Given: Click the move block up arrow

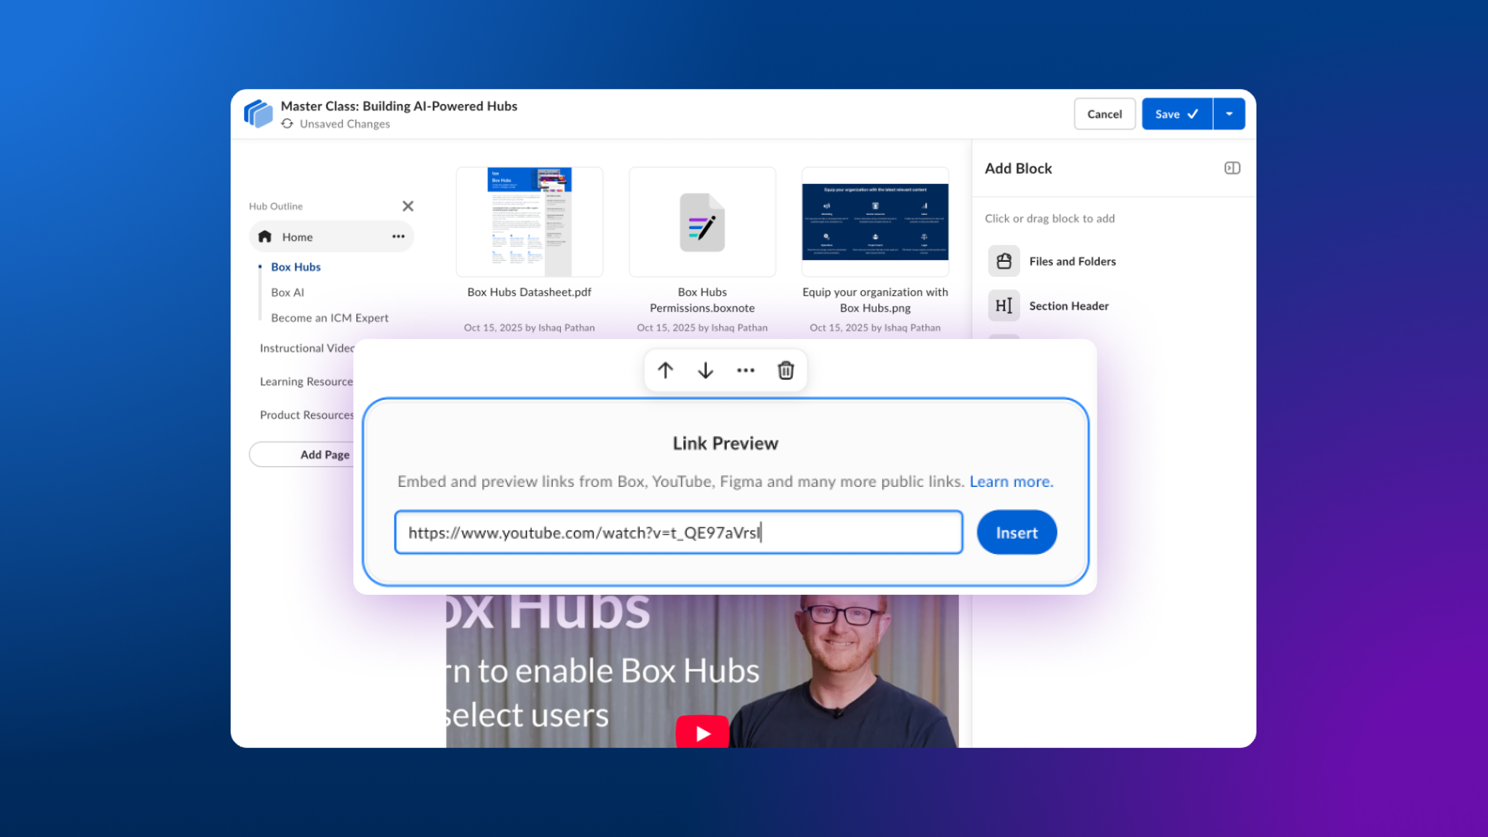Looking at the screenshot, I should click(x=665, y=370).
